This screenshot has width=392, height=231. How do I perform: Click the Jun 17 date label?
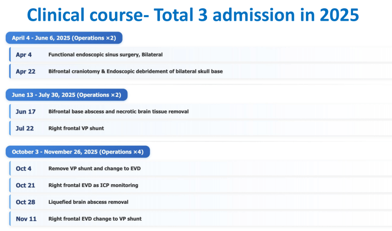click(25, 112)
